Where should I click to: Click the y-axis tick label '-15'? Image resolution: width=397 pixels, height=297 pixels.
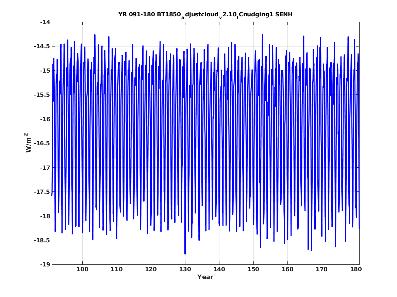pyautogui.click(x=45, y=71)
